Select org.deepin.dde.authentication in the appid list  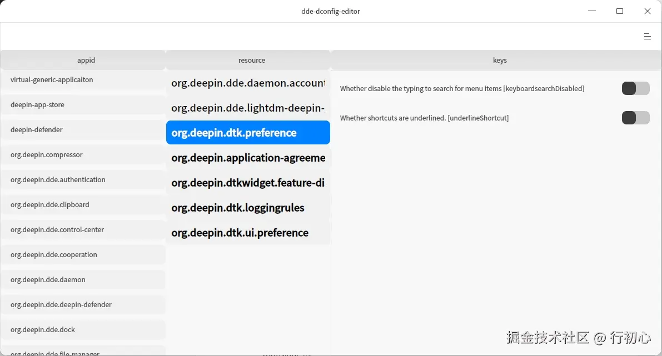[58, 179]
